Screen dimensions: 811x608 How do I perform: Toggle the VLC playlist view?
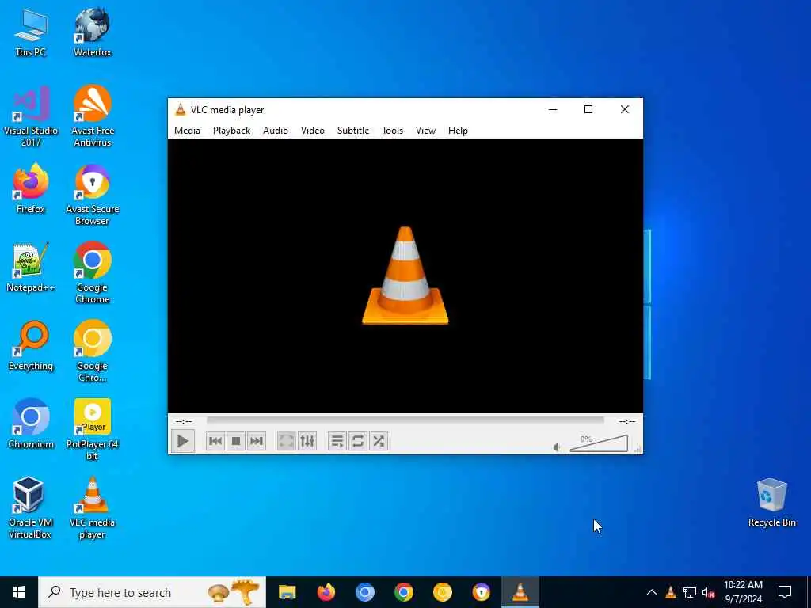(337, 441)
